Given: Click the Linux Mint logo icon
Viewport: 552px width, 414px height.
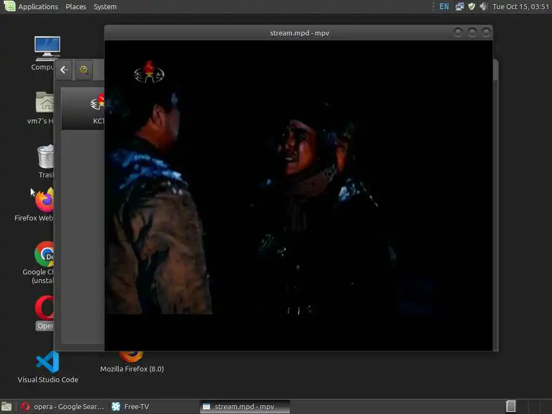Looking at the screenshot, I should pyautogui.click(x=9, y=6).
